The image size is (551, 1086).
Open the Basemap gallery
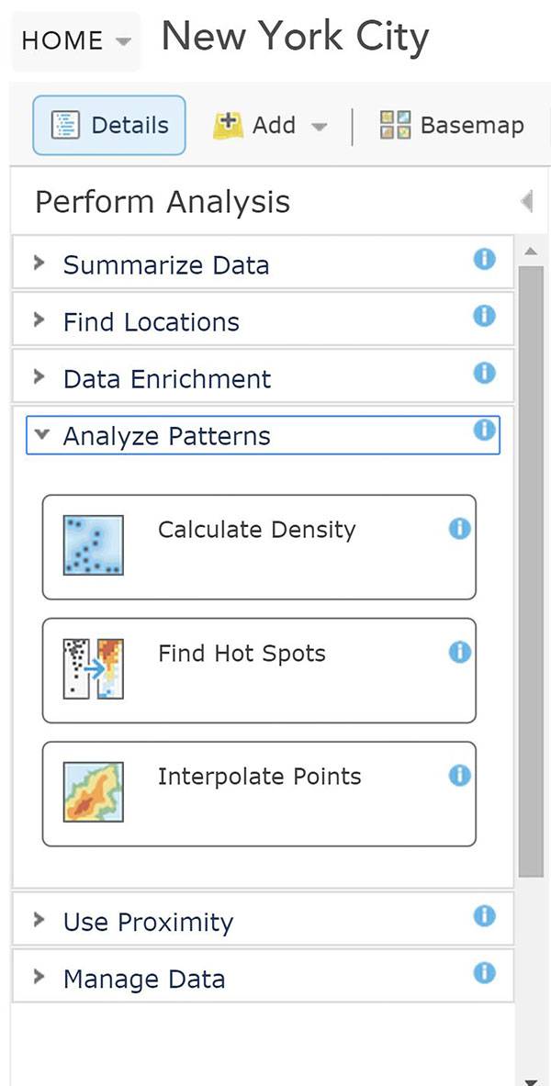click(452, 126)
